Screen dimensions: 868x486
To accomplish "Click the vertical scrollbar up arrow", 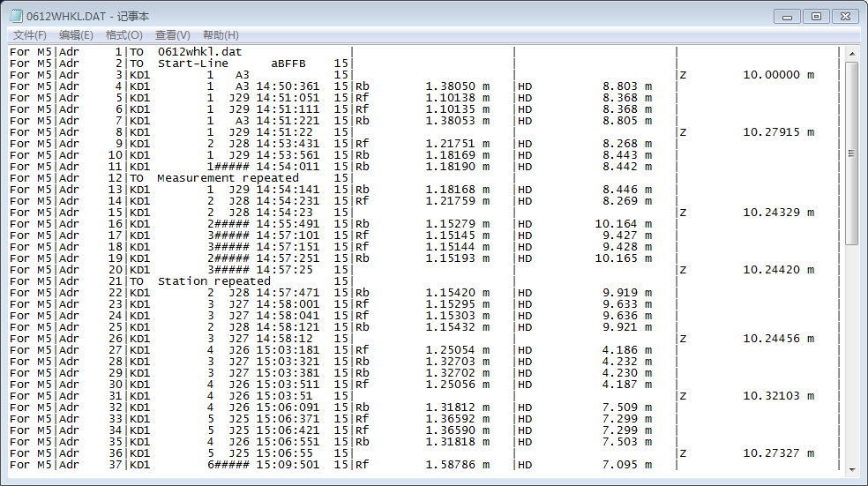I will (852, 53).
